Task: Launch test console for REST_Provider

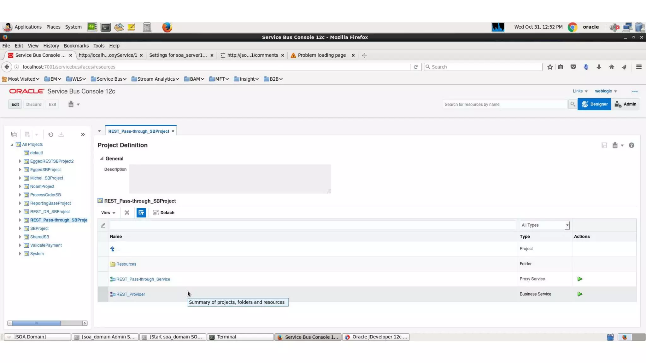Action: pyautogui.click(x=579, y=294)
